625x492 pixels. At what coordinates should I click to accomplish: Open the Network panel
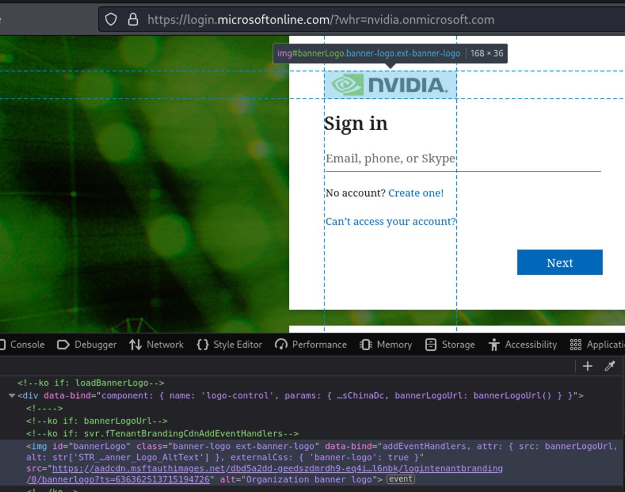pos(156,344)
